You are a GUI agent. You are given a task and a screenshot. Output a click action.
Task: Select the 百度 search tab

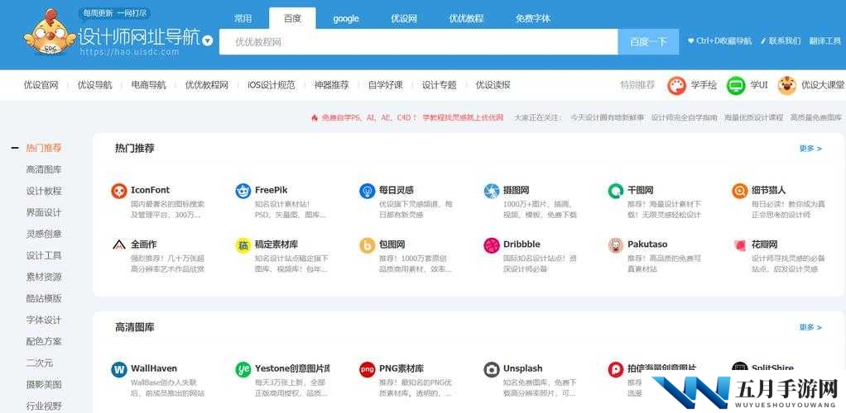click(x=292, y=18)
